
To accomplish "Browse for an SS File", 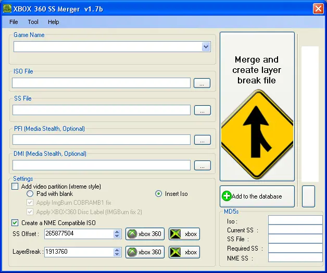I will (202, 110).
